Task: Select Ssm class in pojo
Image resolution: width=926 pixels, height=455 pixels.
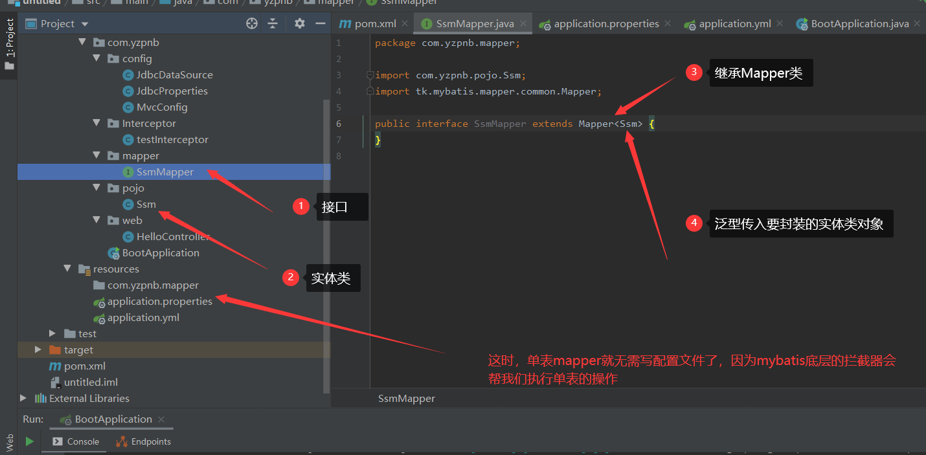Action: point(139,204)
